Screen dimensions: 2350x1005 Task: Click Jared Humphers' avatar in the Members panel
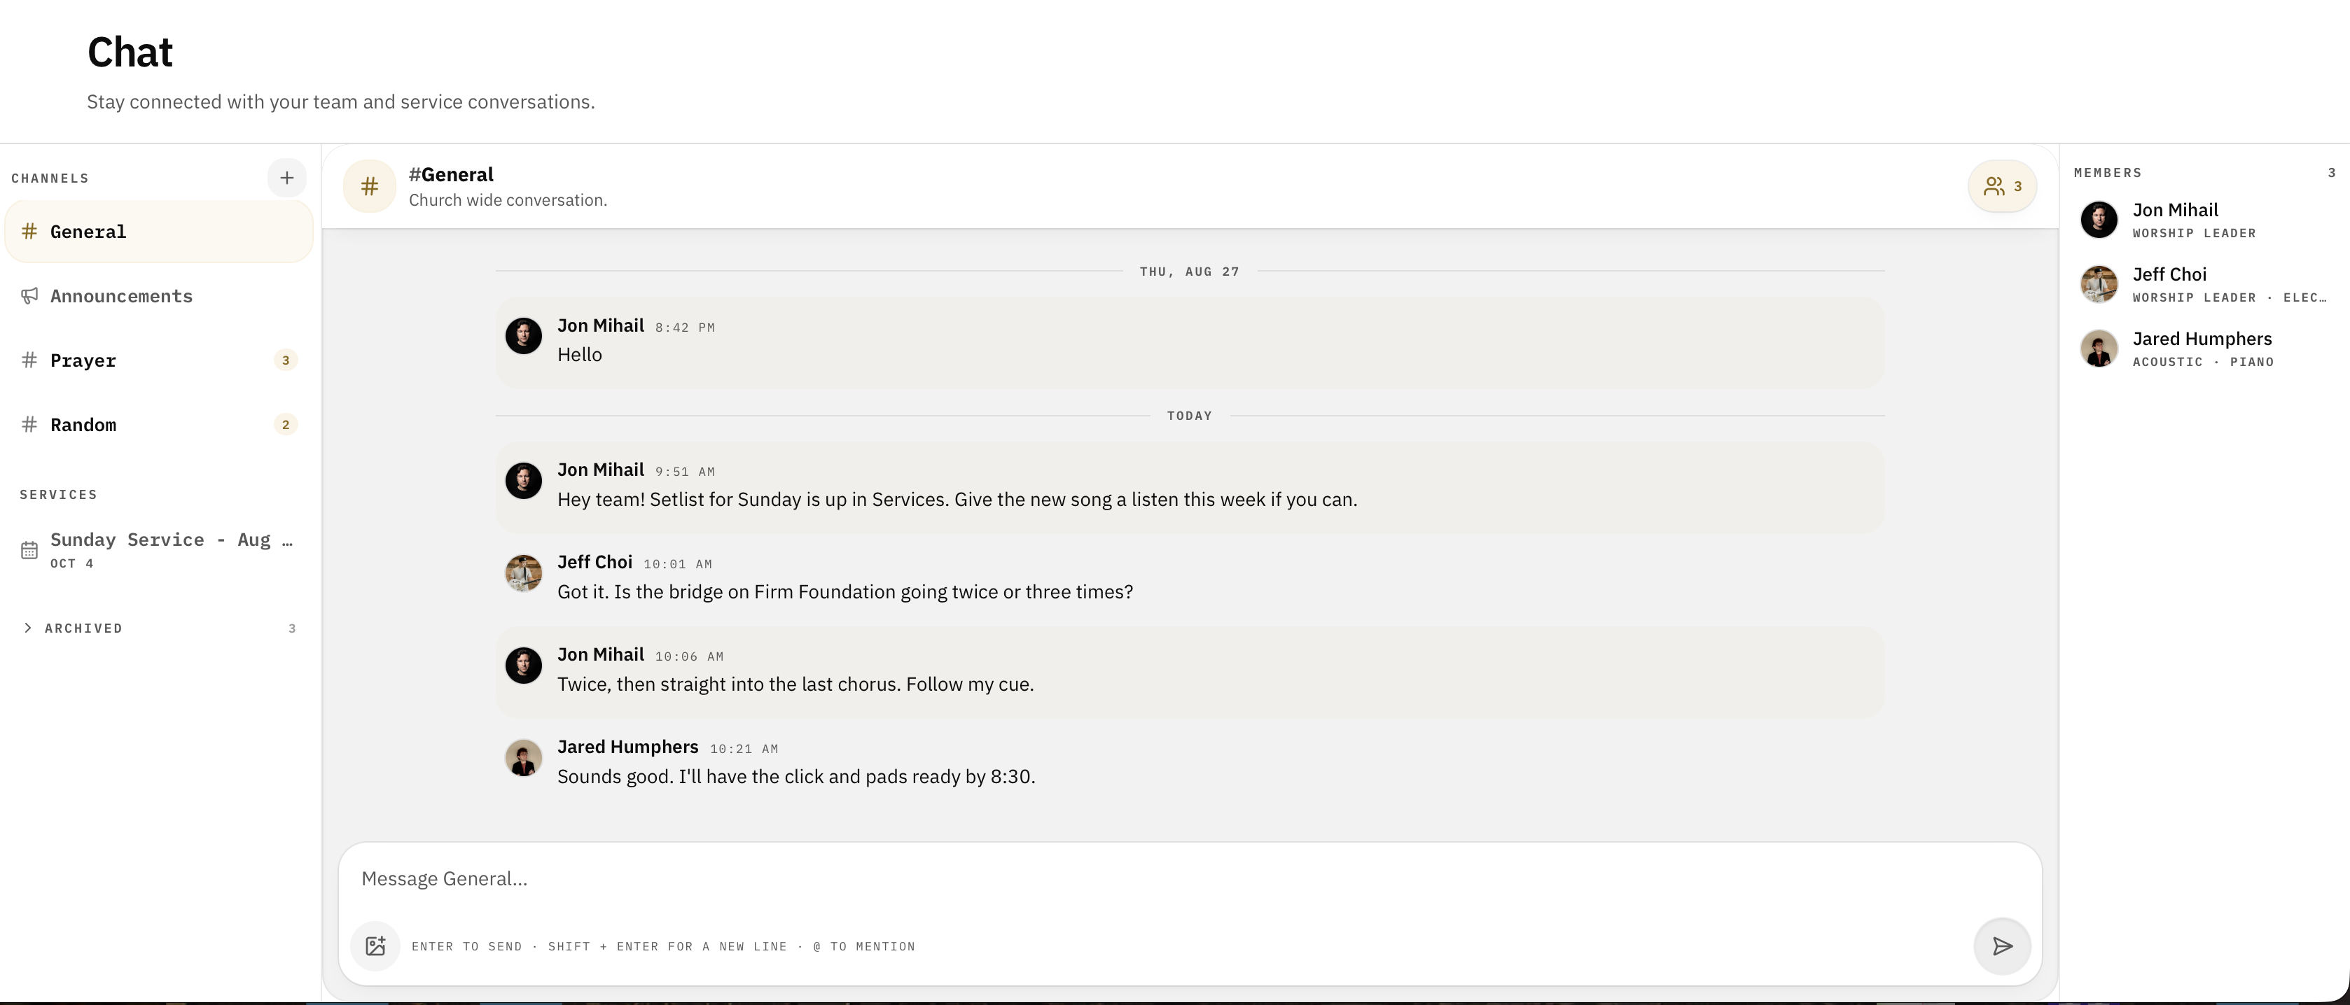click(2098, 349)
